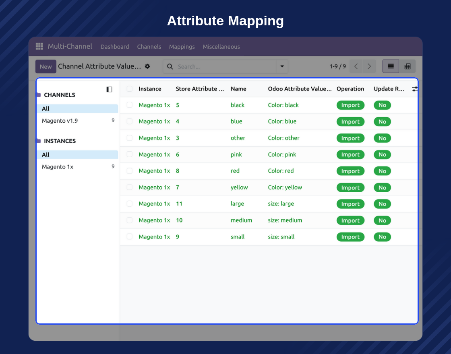The width and height of the screenshot is (451, 354).
Task: Click store attribute value '11'
Action: tap(179, 204)
